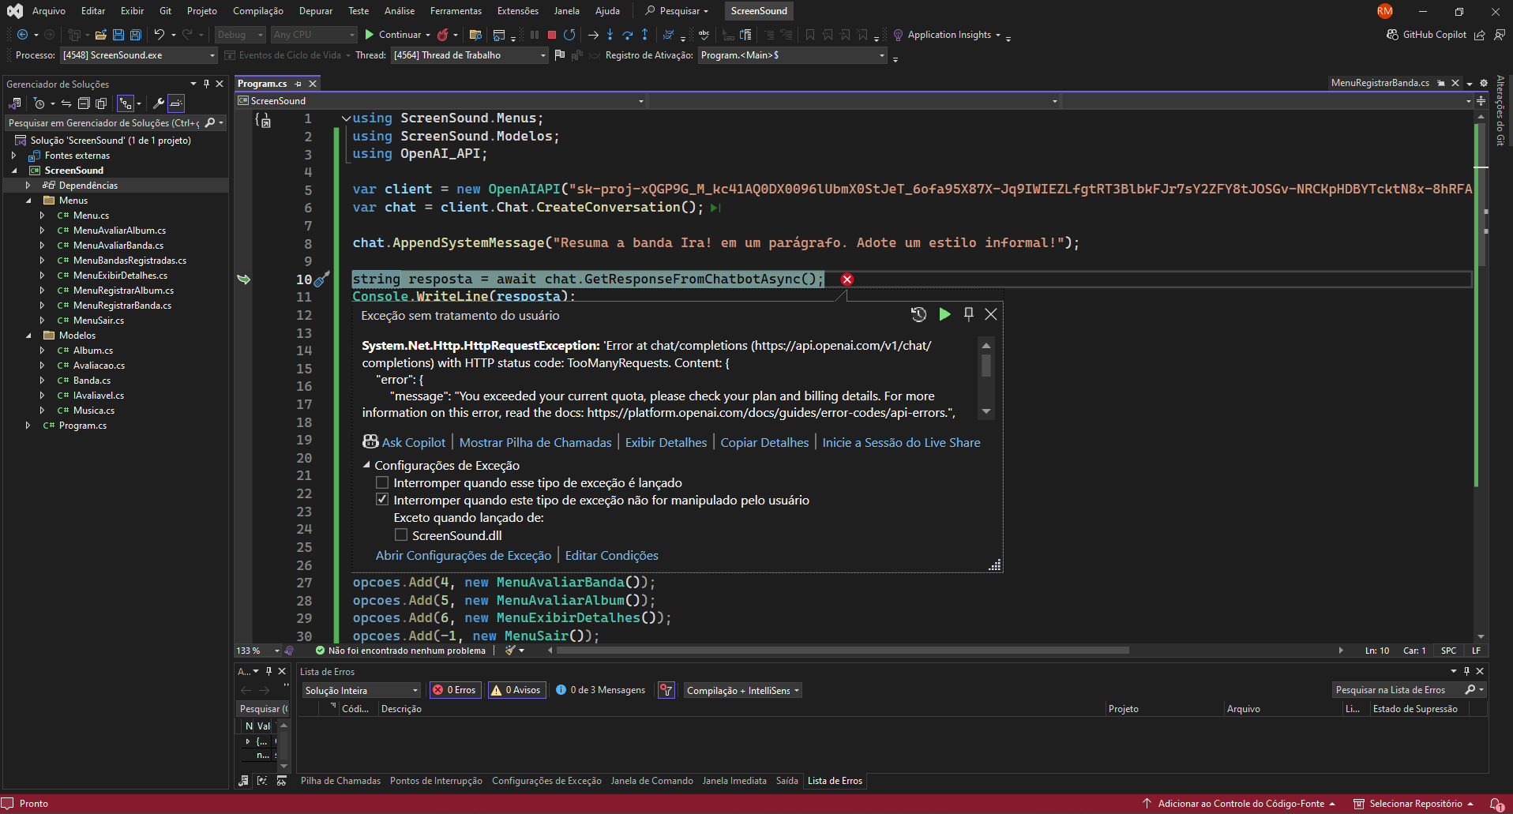Image resolution: width=1513 pixels, height=814 pixels.
Task: Open the Processo ScreenSound.exe dropdown
Action: [139, 55]
